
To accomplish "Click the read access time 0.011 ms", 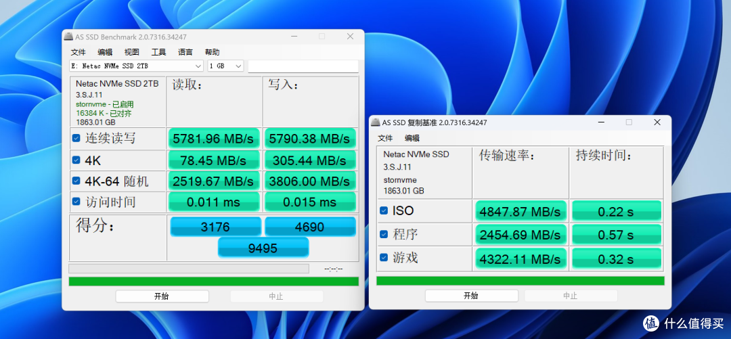I will click(x=213, y=202).
